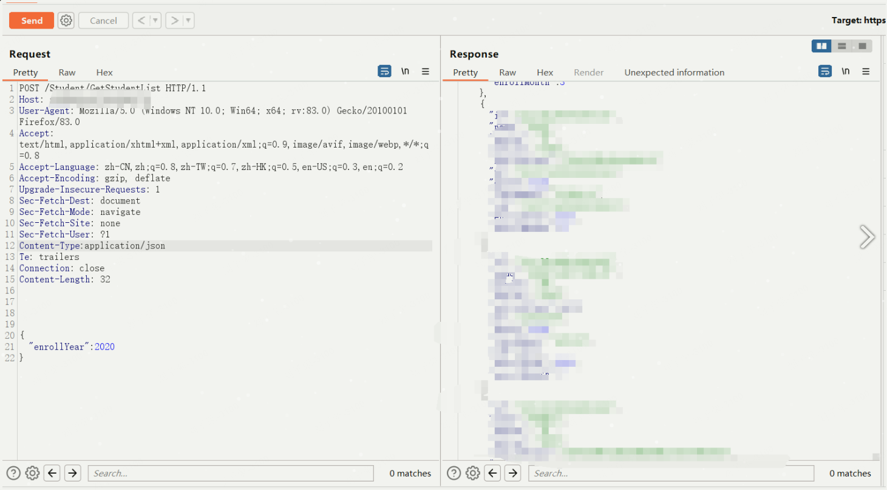Switch Response view to Hex tab
The height and width of the screenshot is (490, 887).
point(545,72)
